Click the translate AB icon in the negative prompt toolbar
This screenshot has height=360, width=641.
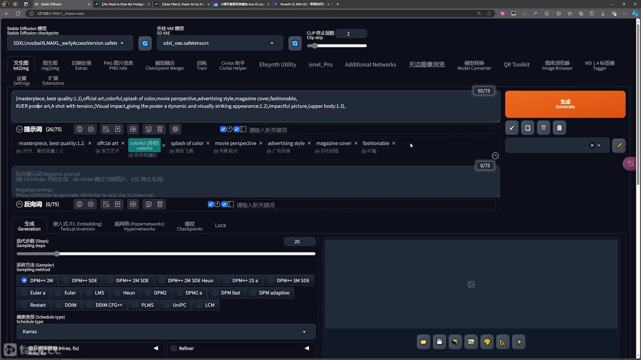133,204
